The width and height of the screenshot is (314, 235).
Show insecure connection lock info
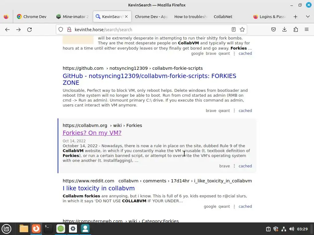tap(69, 30)
